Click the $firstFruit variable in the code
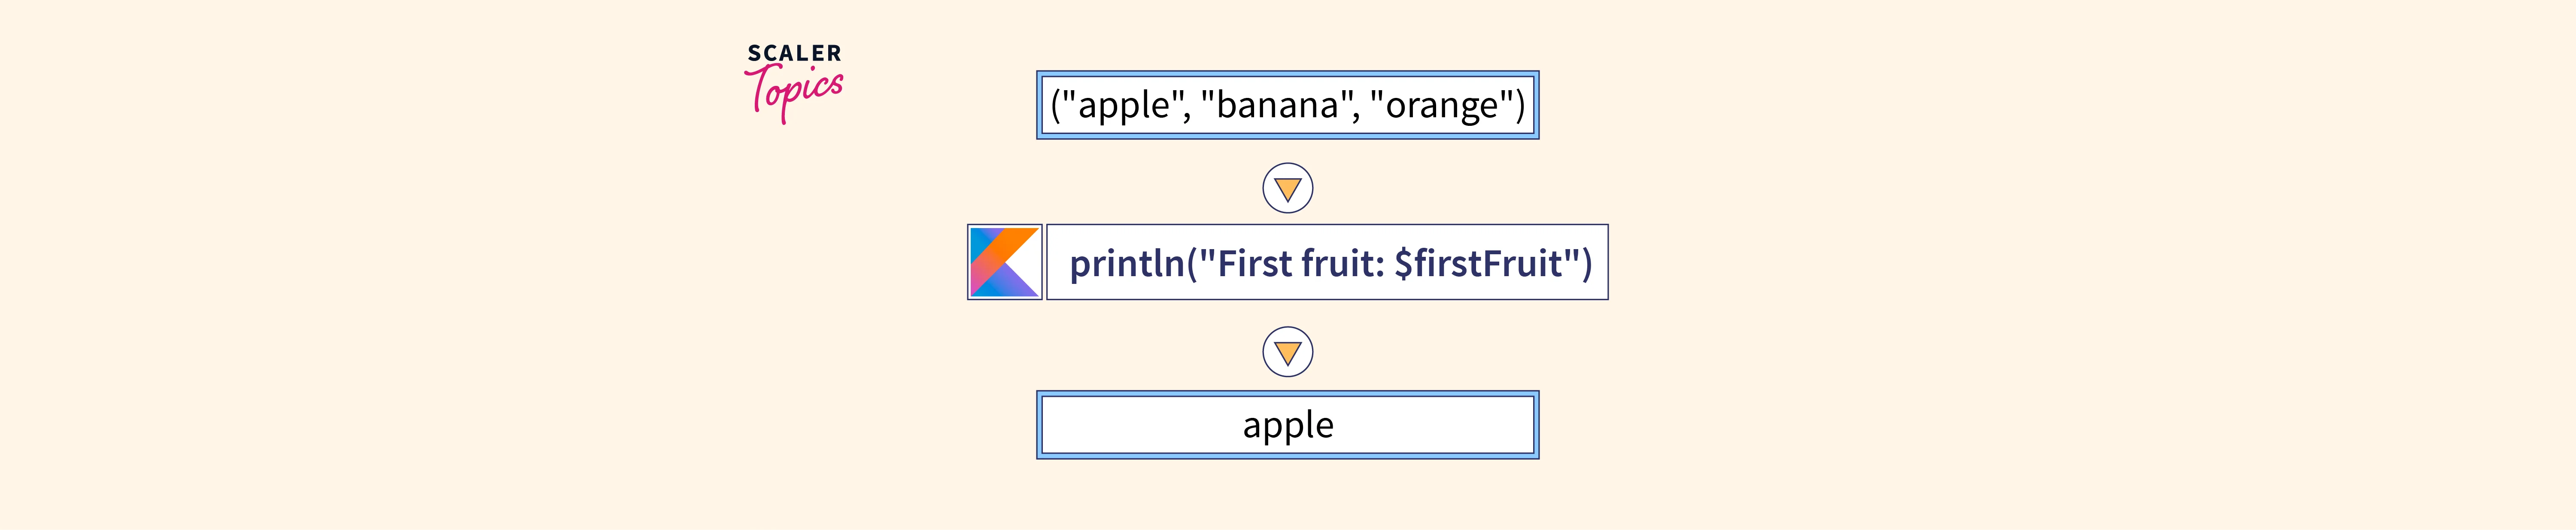Viewport: 2576px width, 530px height. (1479, 263)
